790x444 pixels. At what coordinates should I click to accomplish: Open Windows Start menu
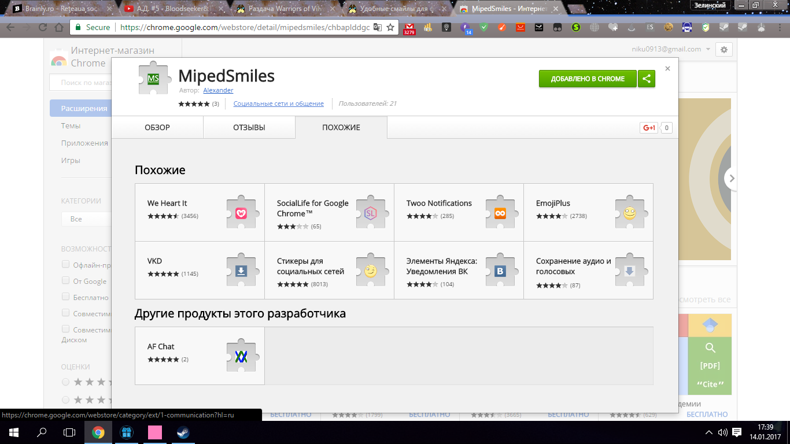pyautogui.click(x=14, y=432)
